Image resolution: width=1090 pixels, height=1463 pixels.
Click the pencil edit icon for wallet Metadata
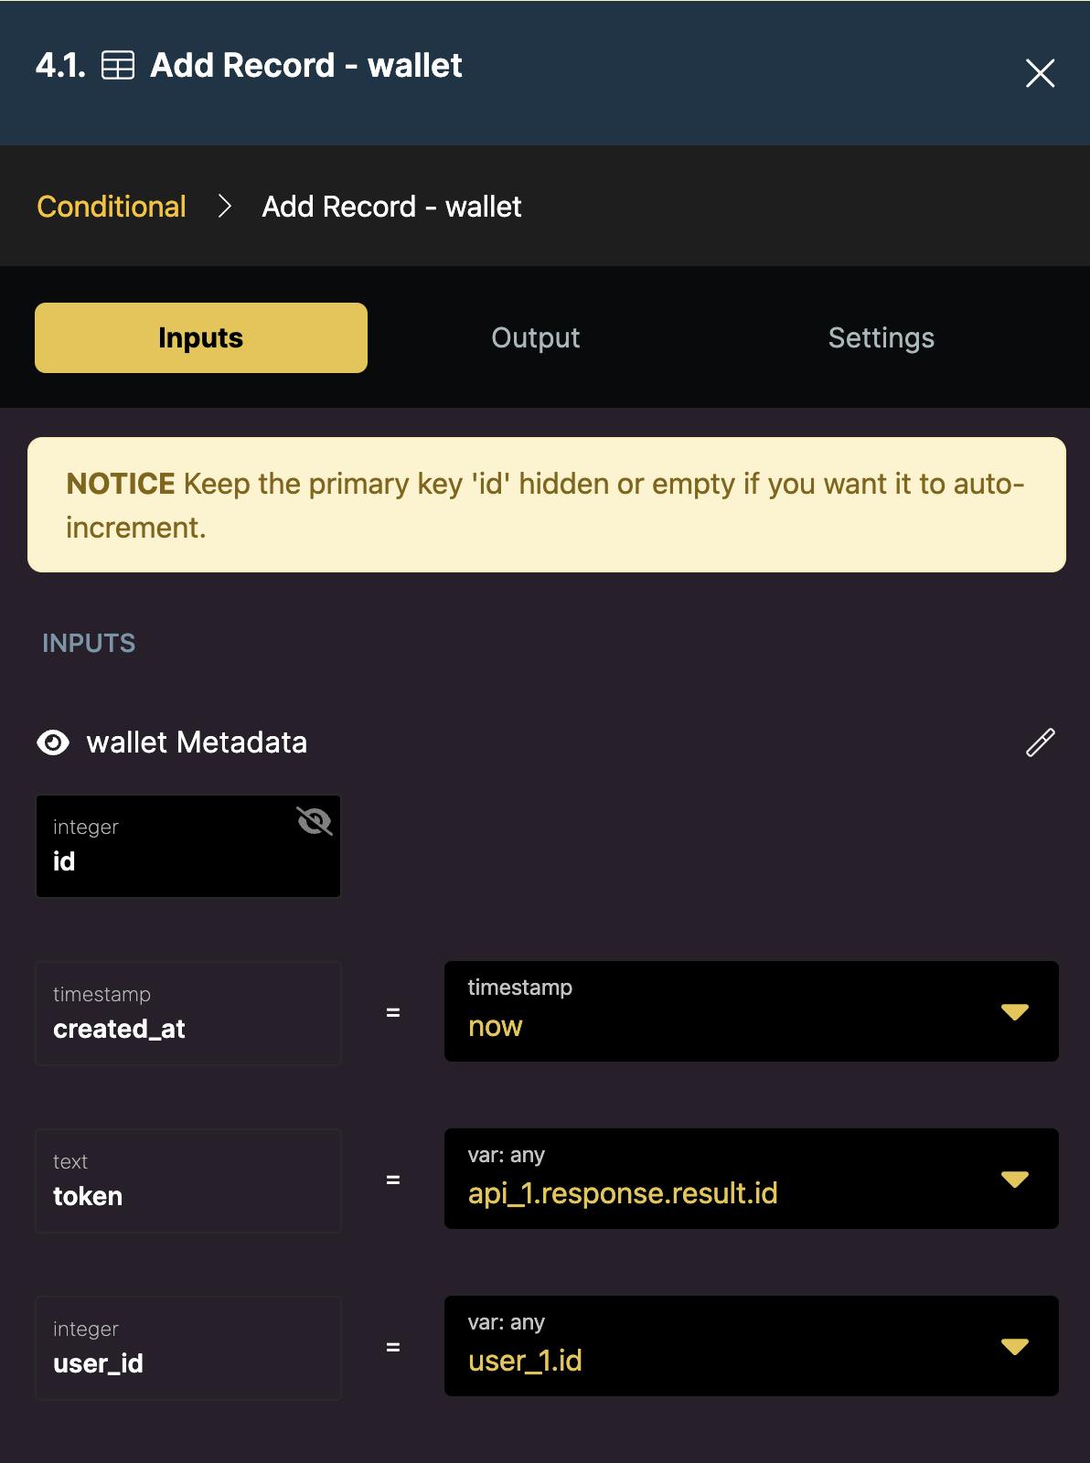tap(1040, 742)
